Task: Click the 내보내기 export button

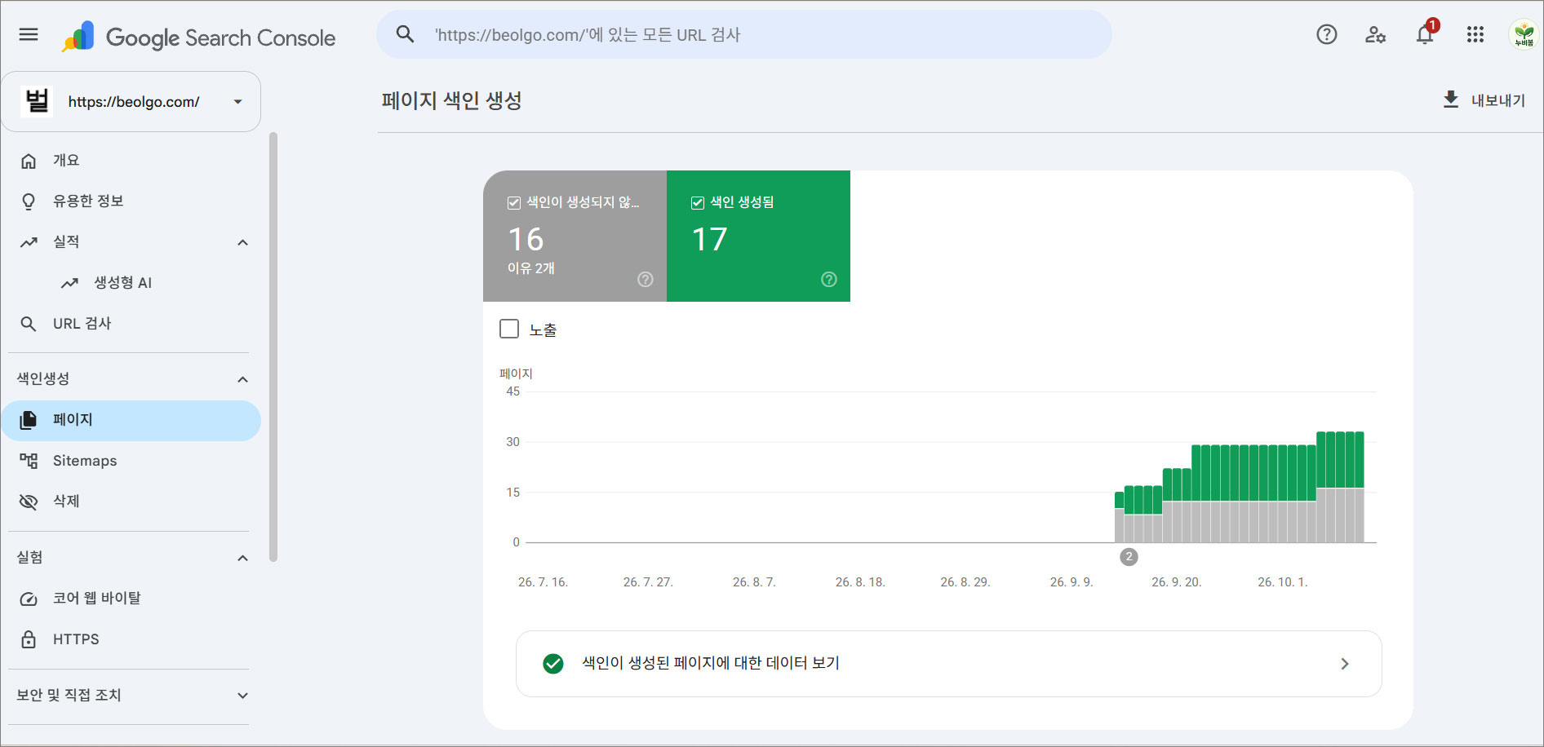Action: pyautogui.click(x=1484, y=99)
